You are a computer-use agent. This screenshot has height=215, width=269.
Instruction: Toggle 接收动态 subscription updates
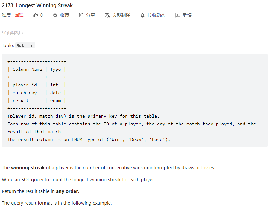click(x=156, y=15)
